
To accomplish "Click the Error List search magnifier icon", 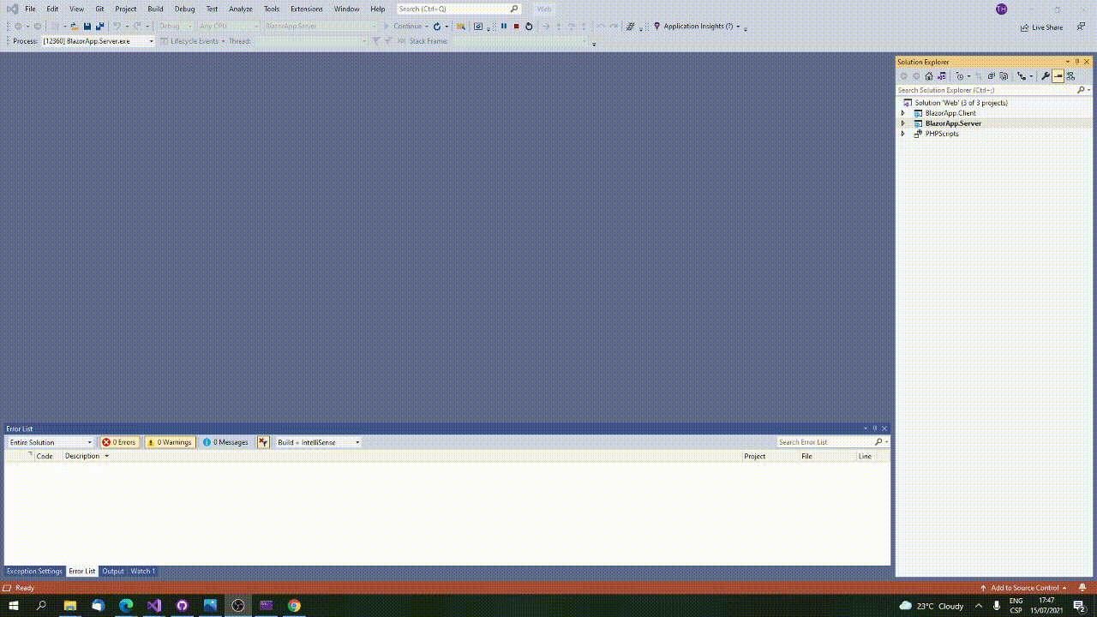I will pos(878,442).
